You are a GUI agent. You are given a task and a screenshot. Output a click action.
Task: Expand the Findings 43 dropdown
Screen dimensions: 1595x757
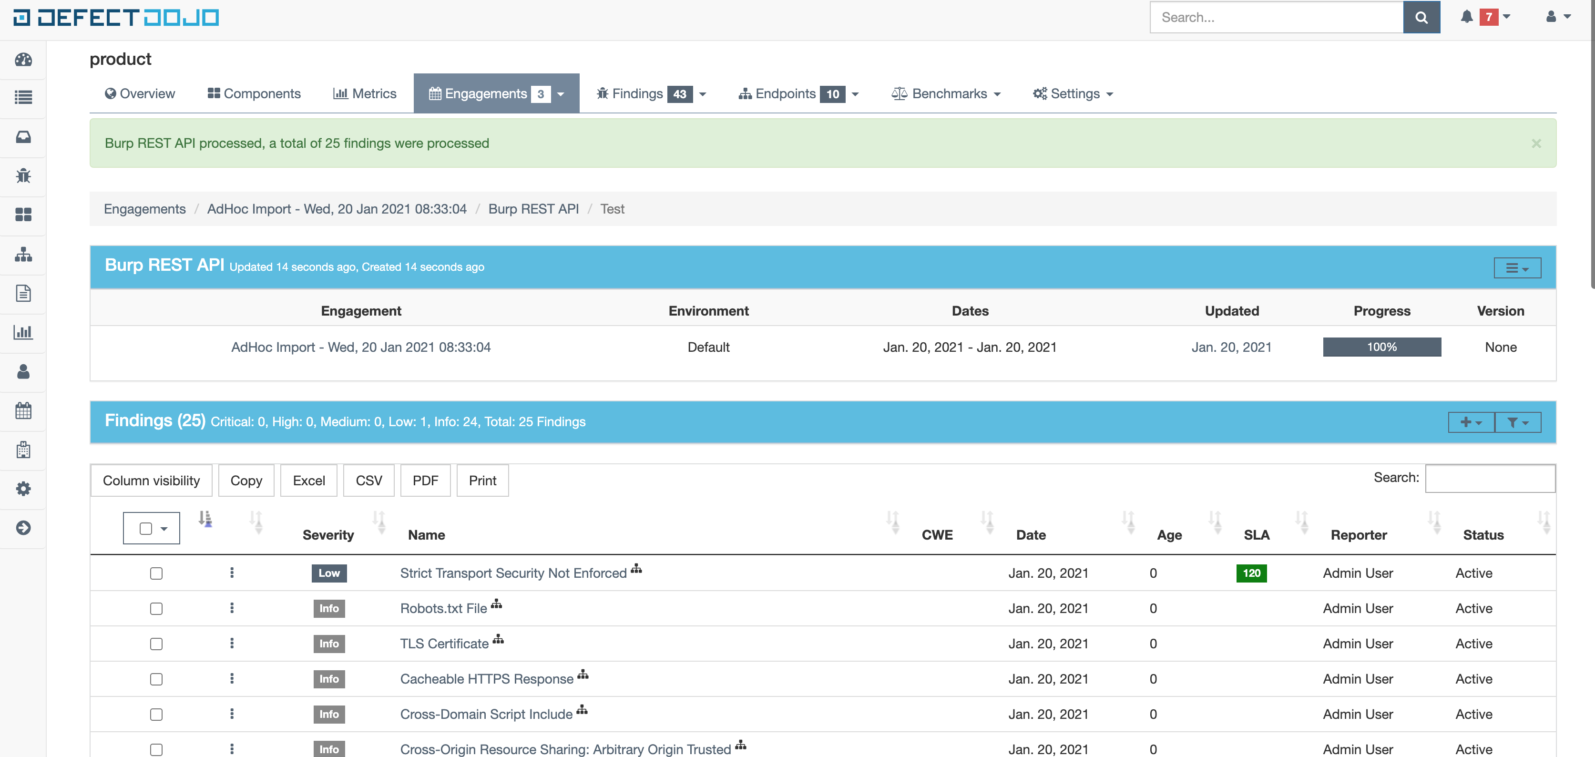(x=702, y=93)
